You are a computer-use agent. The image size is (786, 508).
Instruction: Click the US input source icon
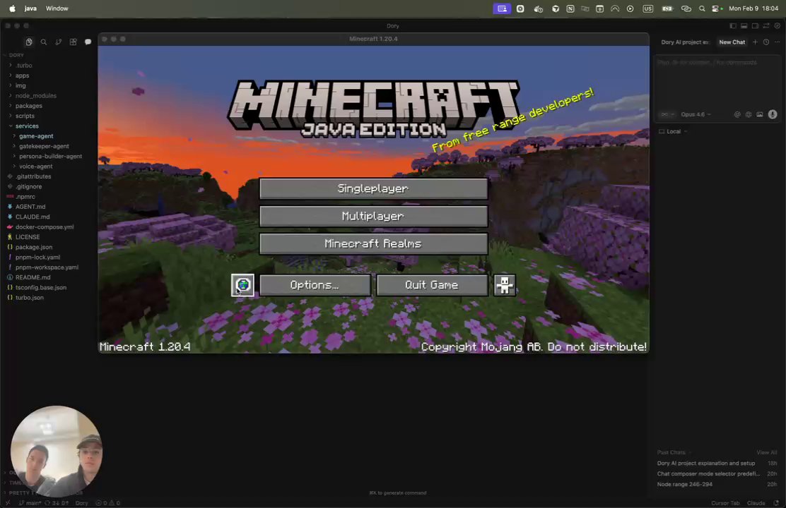click(648, 8)
